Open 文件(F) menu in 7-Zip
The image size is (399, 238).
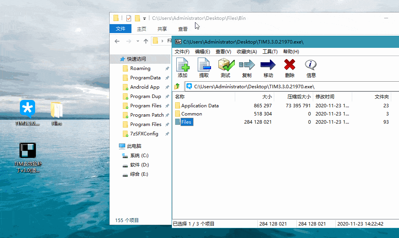tap(182, 52)
